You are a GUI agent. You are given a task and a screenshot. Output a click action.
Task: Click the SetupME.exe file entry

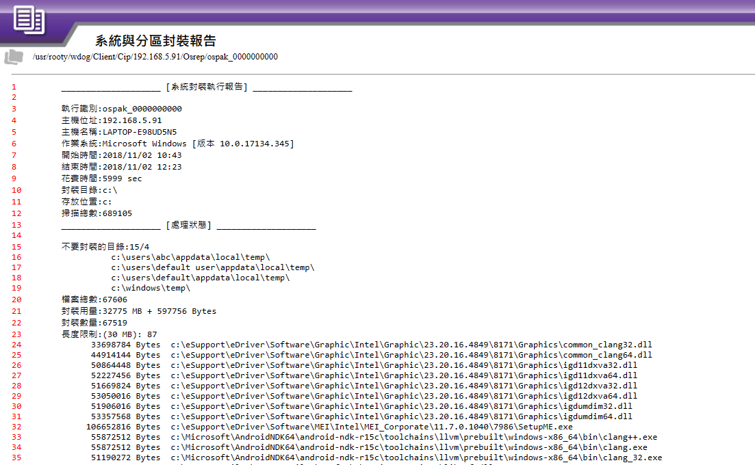362,427
